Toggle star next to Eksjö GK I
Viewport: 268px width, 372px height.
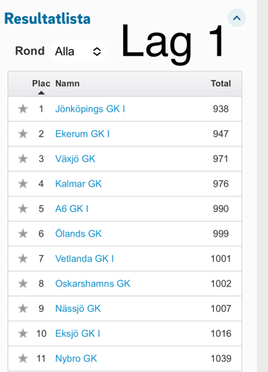pyautogui.click(x=23, y=333)
